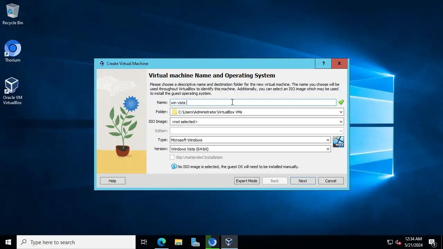Click the Name field containing win vista
443x249 pixels.
click(253, 102)
